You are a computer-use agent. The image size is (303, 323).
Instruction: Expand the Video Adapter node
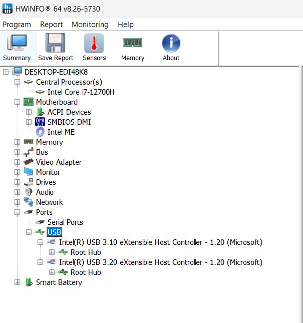[x=18, y=162]
